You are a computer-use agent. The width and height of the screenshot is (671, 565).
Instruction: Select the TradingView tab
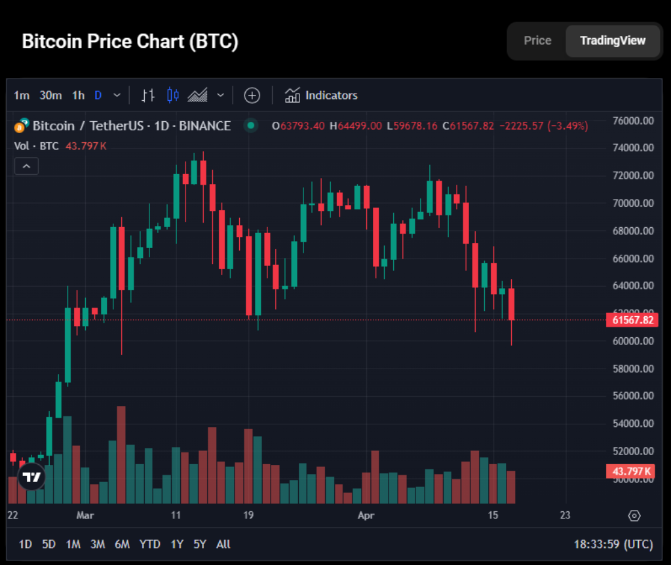613,40
